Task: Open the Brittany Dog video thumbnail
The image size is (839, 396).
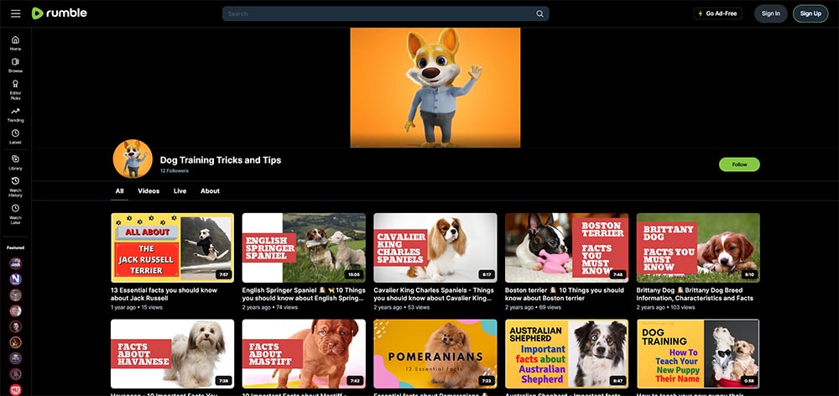Action: 698,247
